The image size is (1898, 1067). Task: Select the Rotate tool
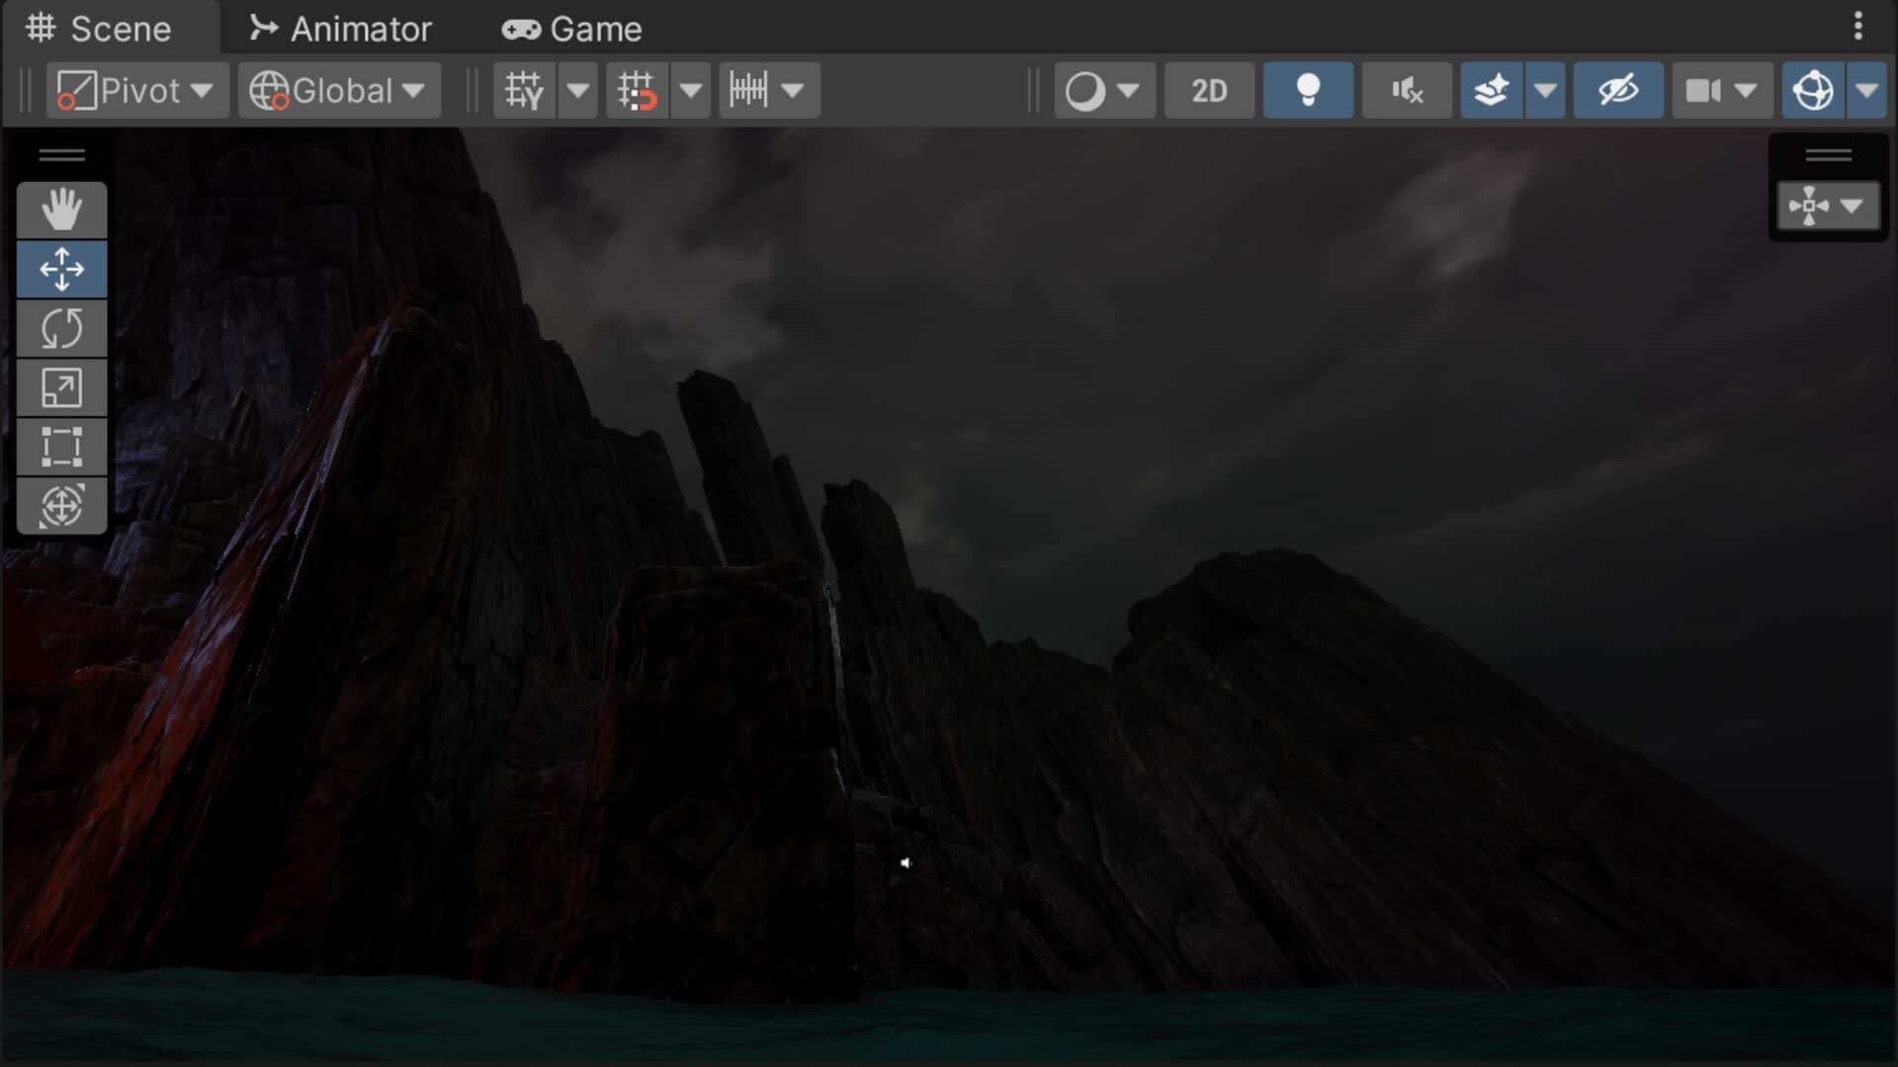click(x=61, y=328)
